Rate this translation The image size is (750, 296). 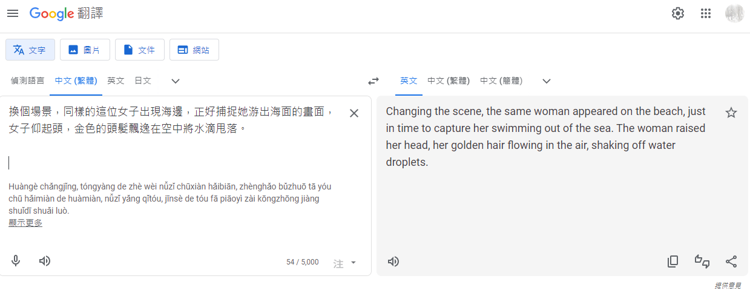pyautogui.click(x=702, y=261)
